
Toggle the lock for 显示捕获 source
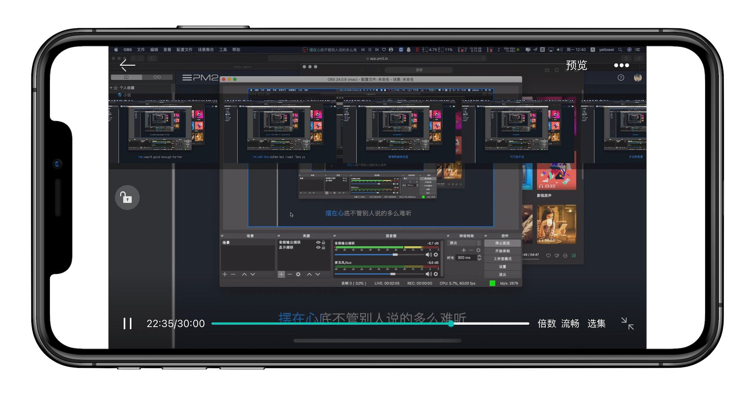324,248
